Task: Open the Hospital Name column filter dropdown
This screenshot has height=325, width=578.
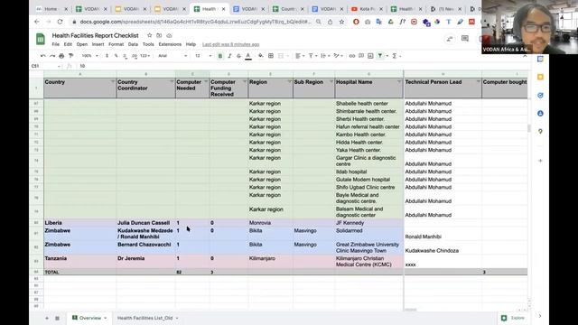Action: coord(399,81)
